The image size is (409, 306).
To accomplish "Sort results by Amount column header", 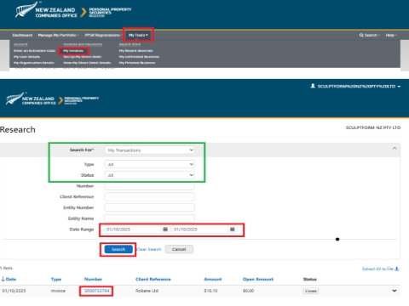I will click(x=213, y=279).
